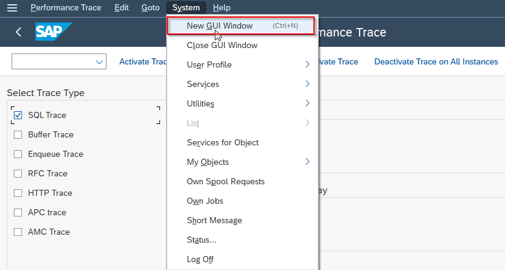Click the SAP logo
This screenshot has width=505, height=270.
point(54,32)
